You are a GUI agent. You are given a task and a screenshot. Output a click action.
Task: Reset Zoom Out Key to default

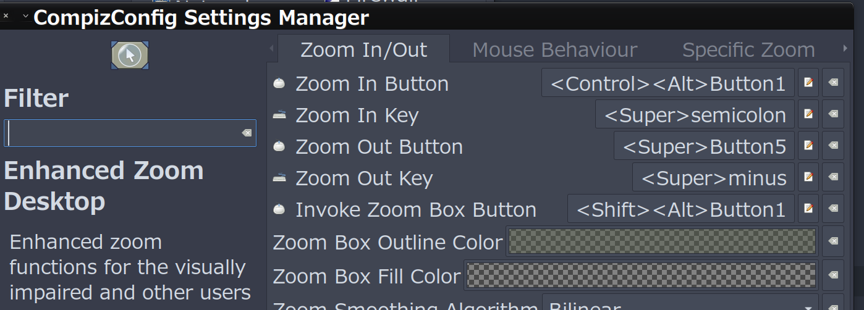(833, 177)
